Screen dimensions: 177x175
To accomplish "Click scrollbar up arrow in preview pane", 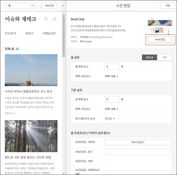I will pyautogui.click(x=64, y=13).
